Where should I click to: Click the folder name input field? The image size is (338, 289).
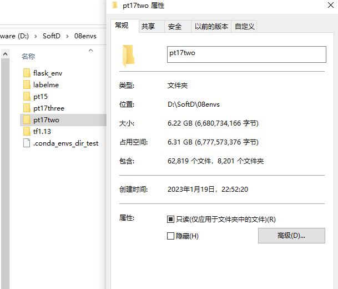pos(246,54)
